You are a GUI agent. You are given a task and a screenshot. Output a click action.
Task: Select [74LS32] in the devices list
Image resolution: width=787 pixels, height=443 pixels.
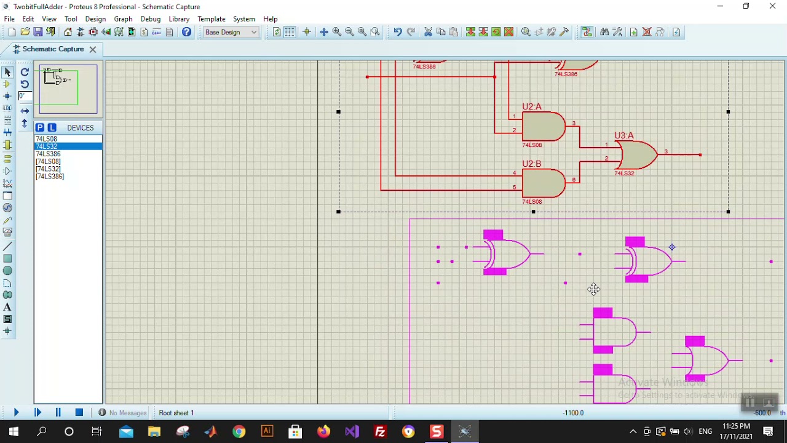point(68,169)
